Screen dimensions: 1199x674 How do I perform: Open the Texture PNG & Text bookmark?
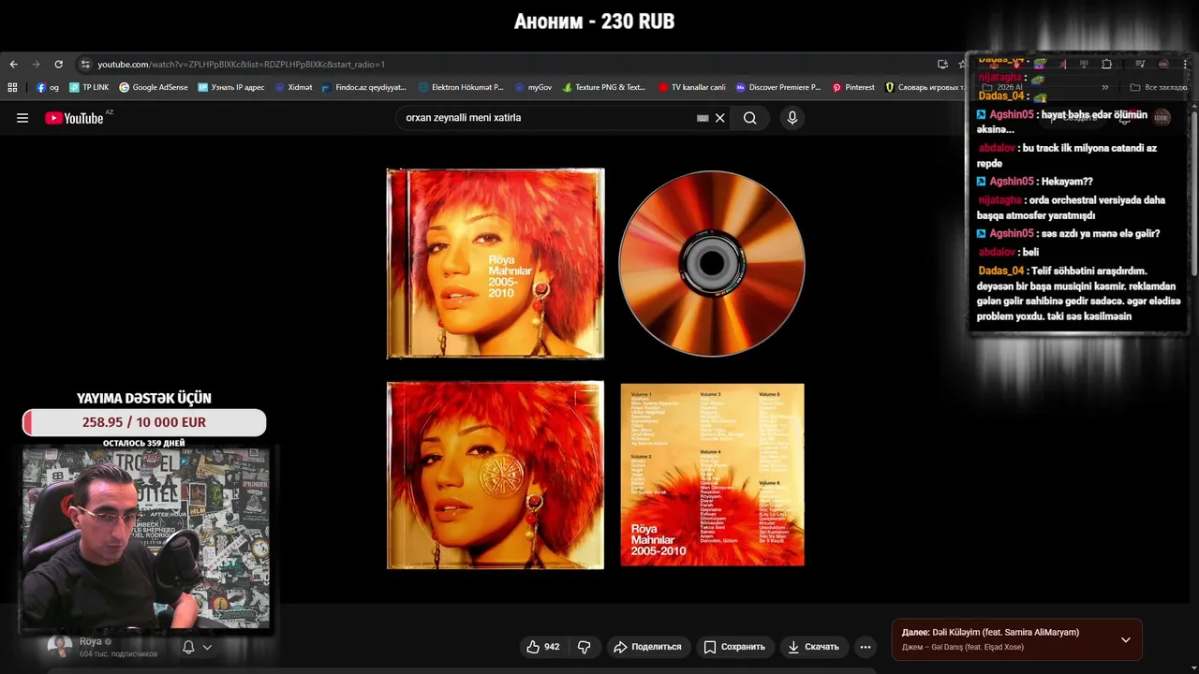(x=604, y=87)
